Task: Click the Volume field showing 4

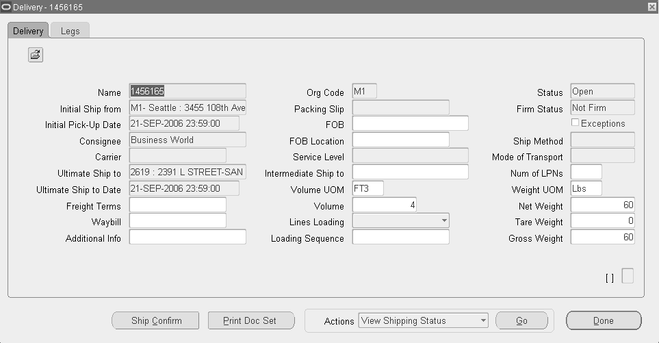Action: click(x=384, y=205)
